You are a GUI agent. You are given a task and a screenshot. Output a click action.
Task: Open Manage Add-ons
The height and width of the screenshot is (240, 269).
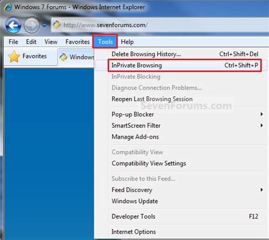182,137
